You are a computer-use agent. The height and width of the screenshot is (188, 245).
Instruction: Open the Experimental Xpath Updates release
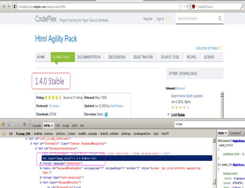coord(187,96)
